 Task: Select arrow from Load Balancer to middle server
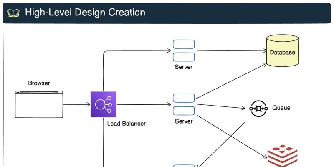click(x=144, y=104)
